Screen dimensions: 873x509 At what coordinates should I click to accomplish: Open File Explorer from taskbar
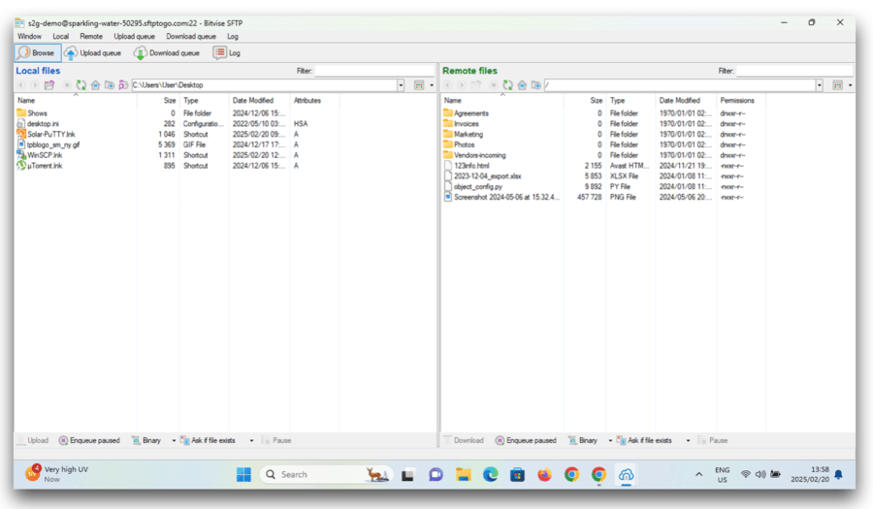point(464,474)
